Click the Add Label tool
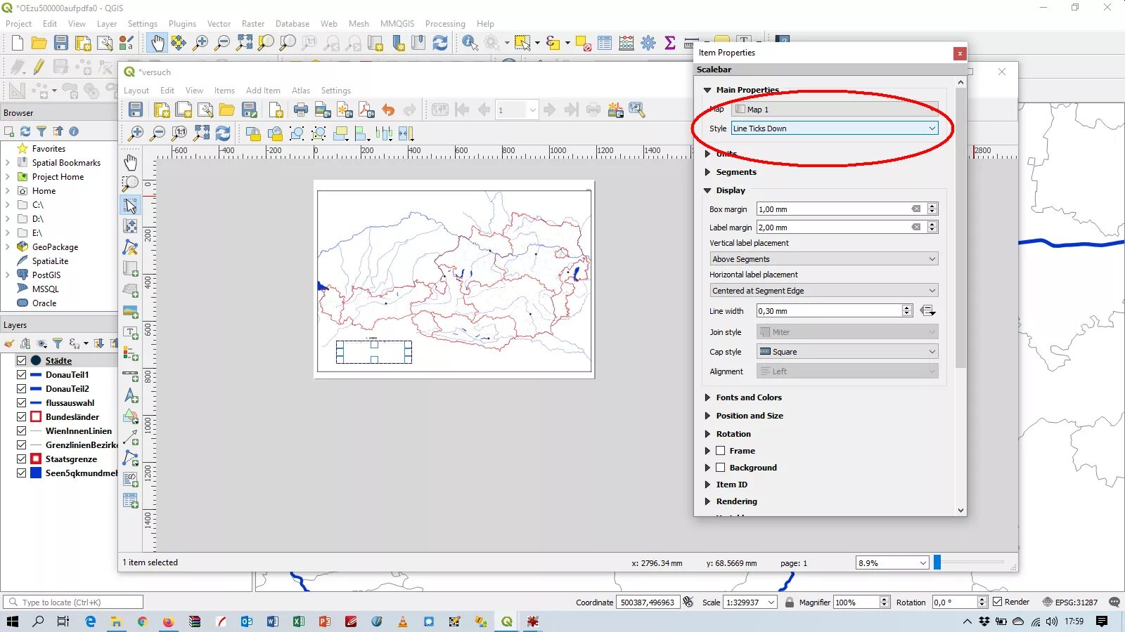The height and width of the screenshot is (632, 1125). [131, 332]
